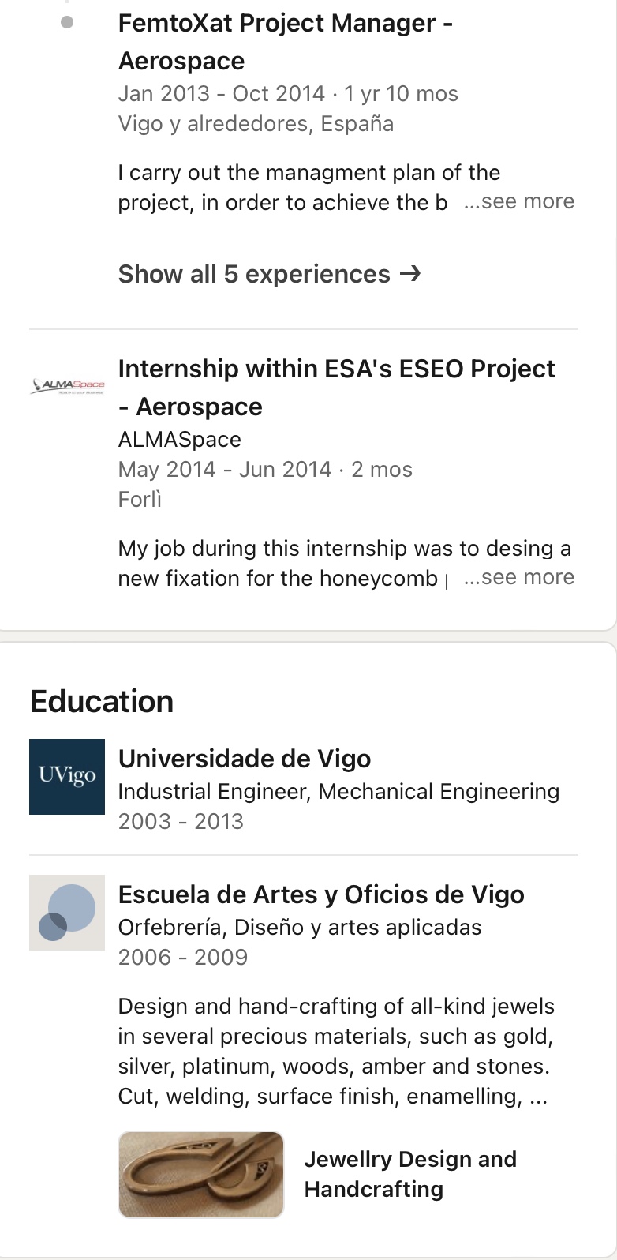Click the Education section heading
Image resolution: width=617 pixels, height=1260 pixels.
click(102, 701)
